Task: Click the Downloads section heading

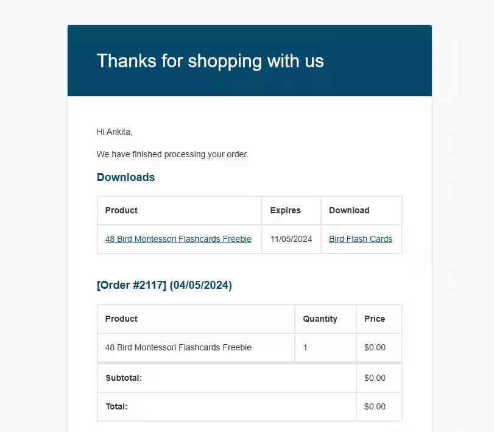Action: pyautogui.click(x=125, y=177)
